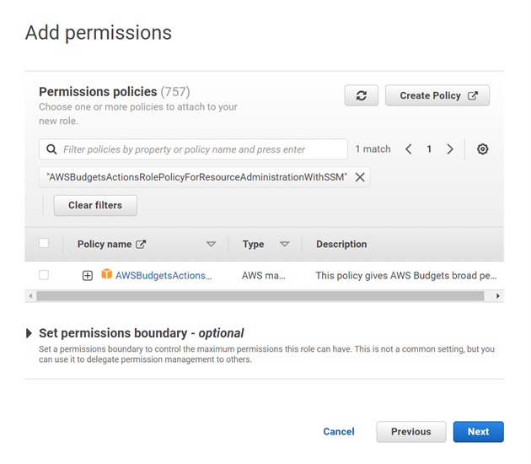Remove the AWSBudgetsActions filter with X icon
531x464 pixels.
tap(360, 177)
